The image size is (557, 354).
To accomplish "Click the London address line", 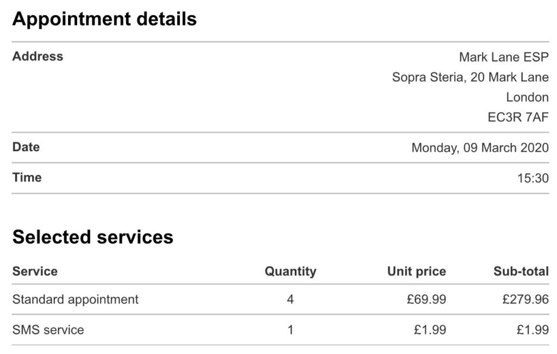I will 527,97.
